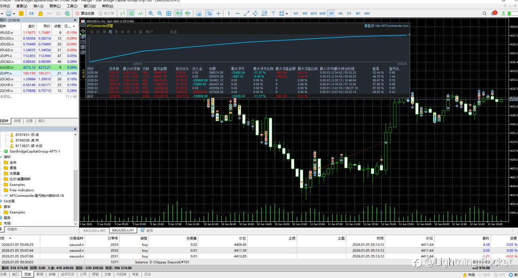518x278 pixels.
Task: Select XAUUSD row in Market Watch
Action: coord(39,67)
